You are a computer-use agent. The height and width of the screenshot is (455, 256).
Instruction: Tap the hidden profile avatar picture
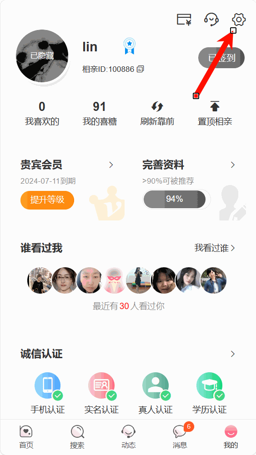pos(42,56)
